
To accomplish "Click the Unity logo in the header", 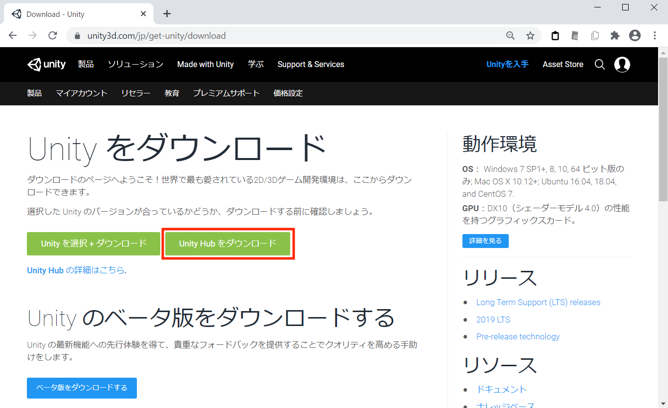I will [x=46, y=65].
